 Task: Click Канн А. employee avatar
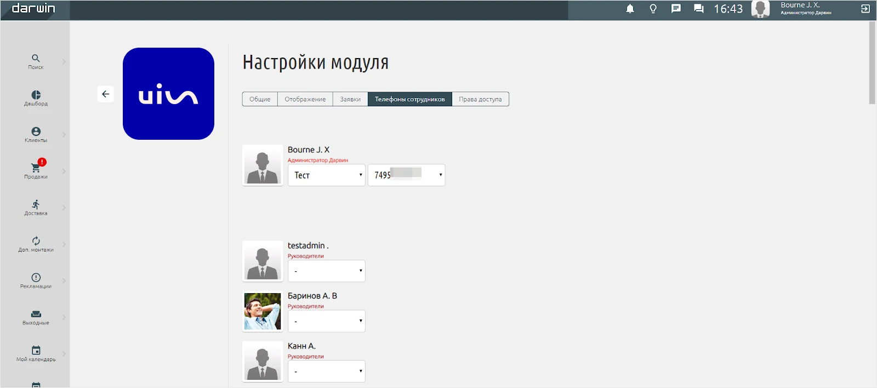(x=263, y=362)
